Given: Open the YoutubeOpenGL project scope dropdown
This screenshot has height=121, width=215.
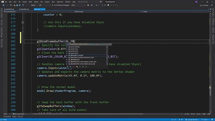Looking at the screenshot, I should [x=38, y=12].
